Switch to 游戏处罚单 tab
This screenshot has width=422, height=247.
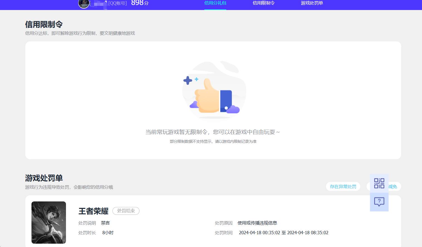[x=312, y=3]
